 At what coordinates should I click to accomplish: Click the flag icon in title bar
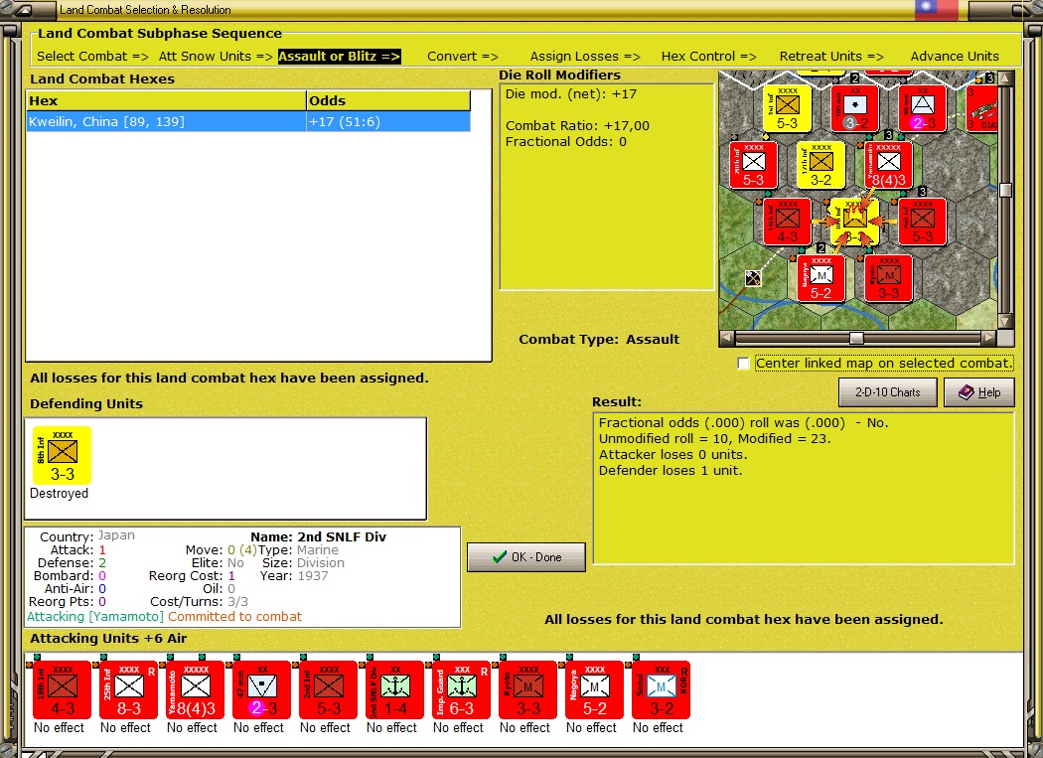(936, 9)
